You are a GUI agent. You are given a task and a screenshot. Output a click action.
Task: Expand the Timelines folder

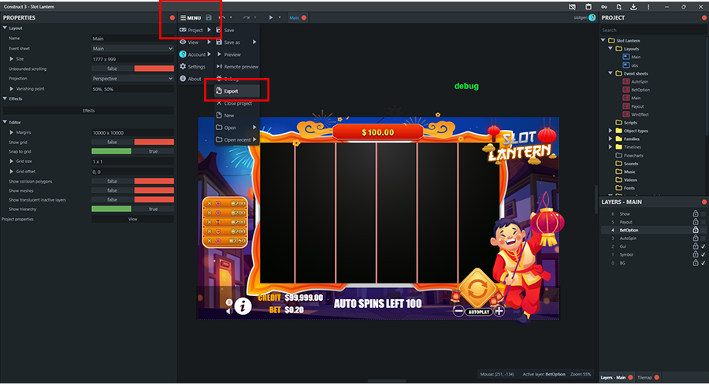pyautogui.click(x=611, y=147)
